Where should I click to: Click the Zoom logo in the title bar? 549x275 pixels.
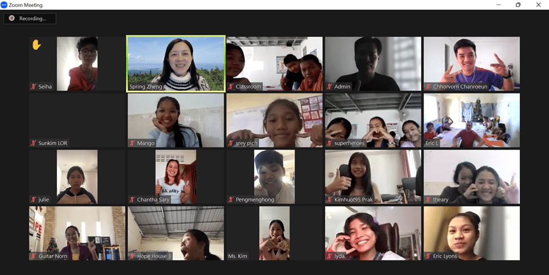[4, 4]
